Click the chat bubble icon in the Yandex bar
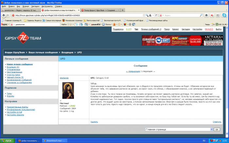The height and width of the screenshot is (143, 229). (71, 24)
